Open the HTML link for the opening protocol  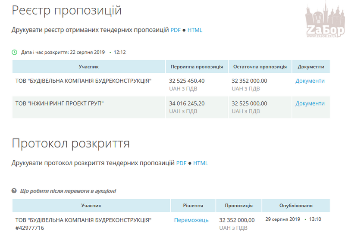(201, 163)
